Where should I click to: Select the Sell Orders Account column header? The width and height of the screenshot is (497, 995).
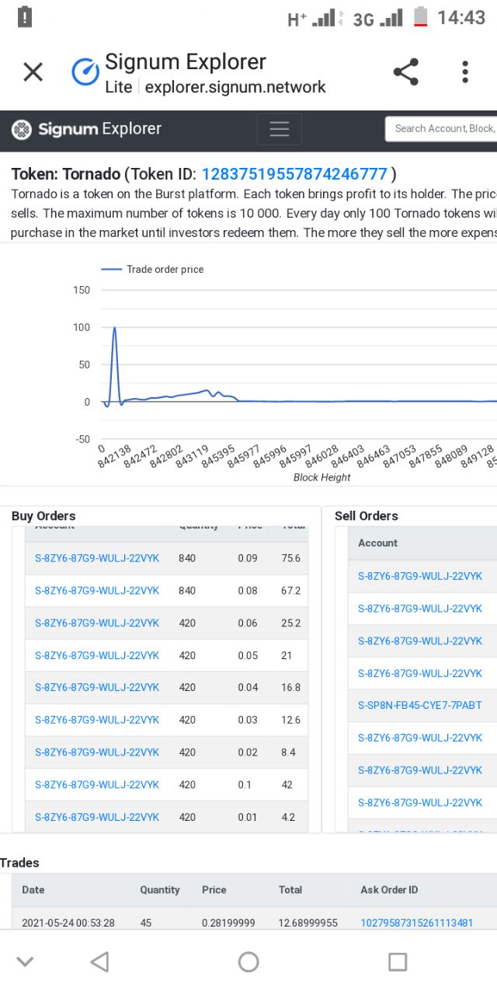[377, 543]
